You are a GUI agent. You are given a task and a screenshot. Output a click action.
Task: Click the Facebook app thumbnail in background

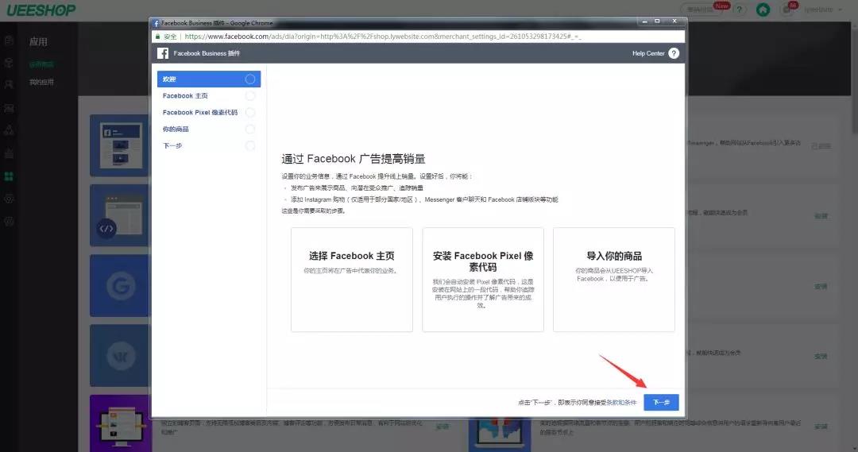pos(119,145)
